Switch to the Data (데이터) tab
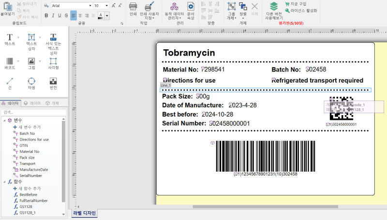Image resolution: width=387 pixels, height=220 pixels. 10,103
